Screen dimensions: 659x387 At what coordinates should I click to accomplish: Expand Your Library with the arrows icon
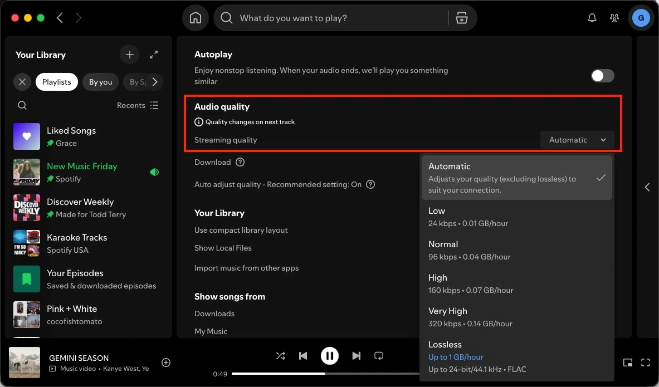tap(154, 55)
